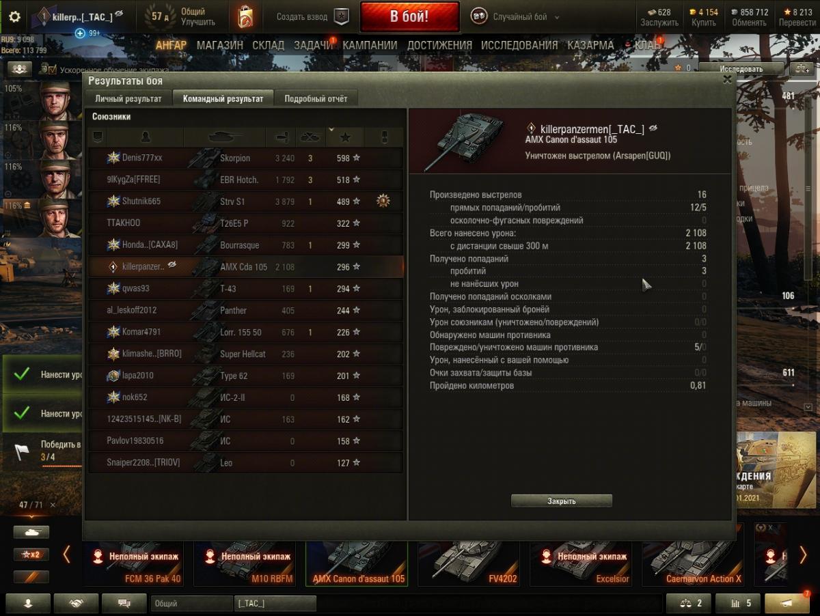Toggle anonymizer eye icon next to nickname

point(119,14)
